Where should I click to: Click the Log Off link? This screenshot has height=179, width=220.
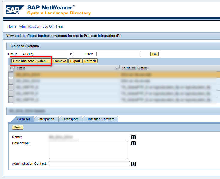tap(48, 26)
